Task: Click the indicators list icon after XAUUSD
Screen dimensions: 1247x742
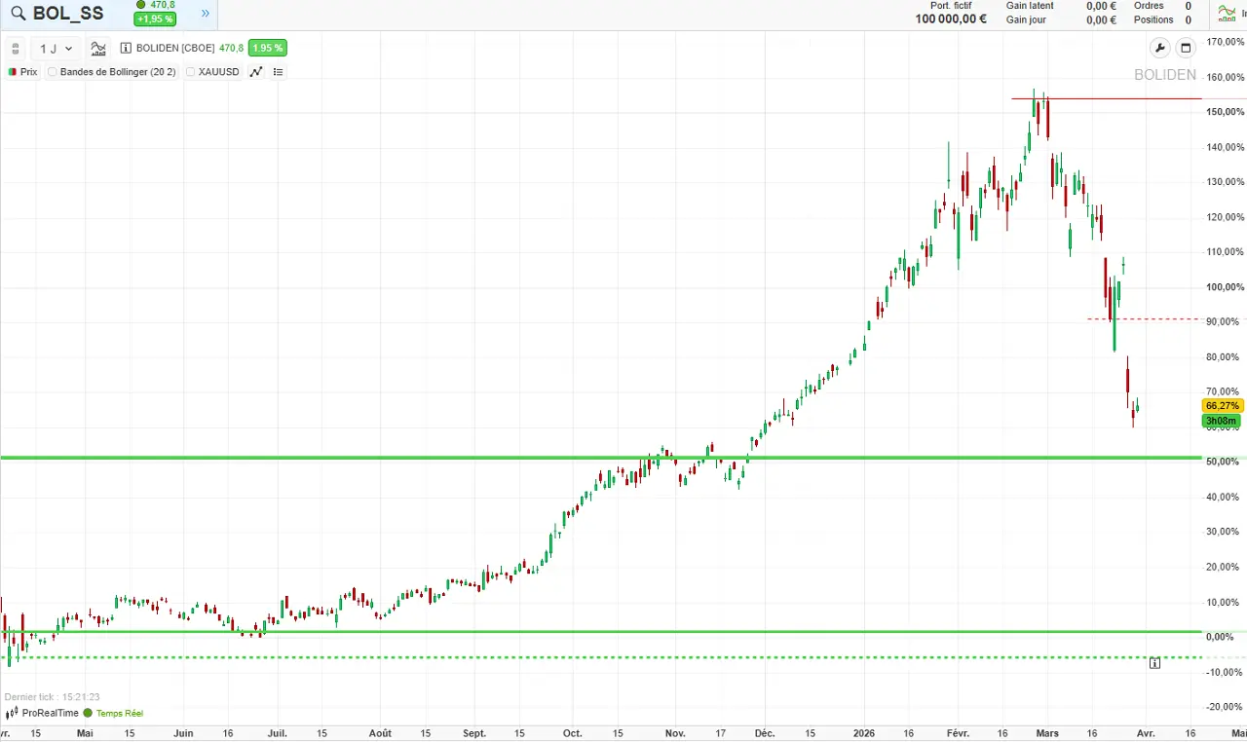Action: pyautogui.click(x=278, y=71)
